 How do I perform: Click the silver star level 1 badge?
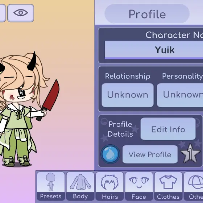(190, 154)
